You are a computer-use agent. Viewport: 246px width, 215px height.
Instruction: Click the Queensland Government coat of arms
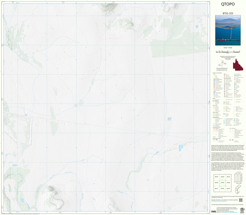[x=242, y=210]
